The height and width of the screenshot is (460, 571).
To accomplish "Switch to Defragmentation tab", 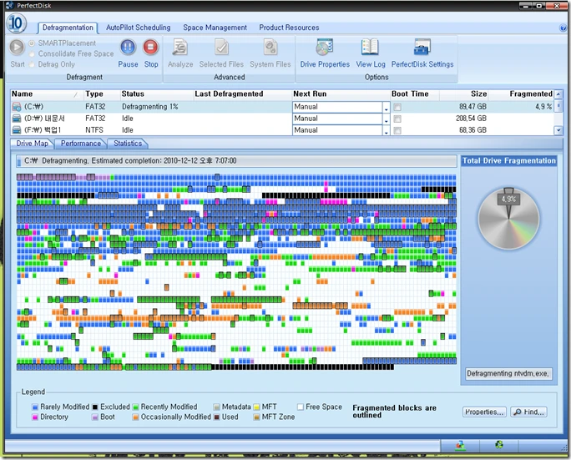I will [68, 28].
